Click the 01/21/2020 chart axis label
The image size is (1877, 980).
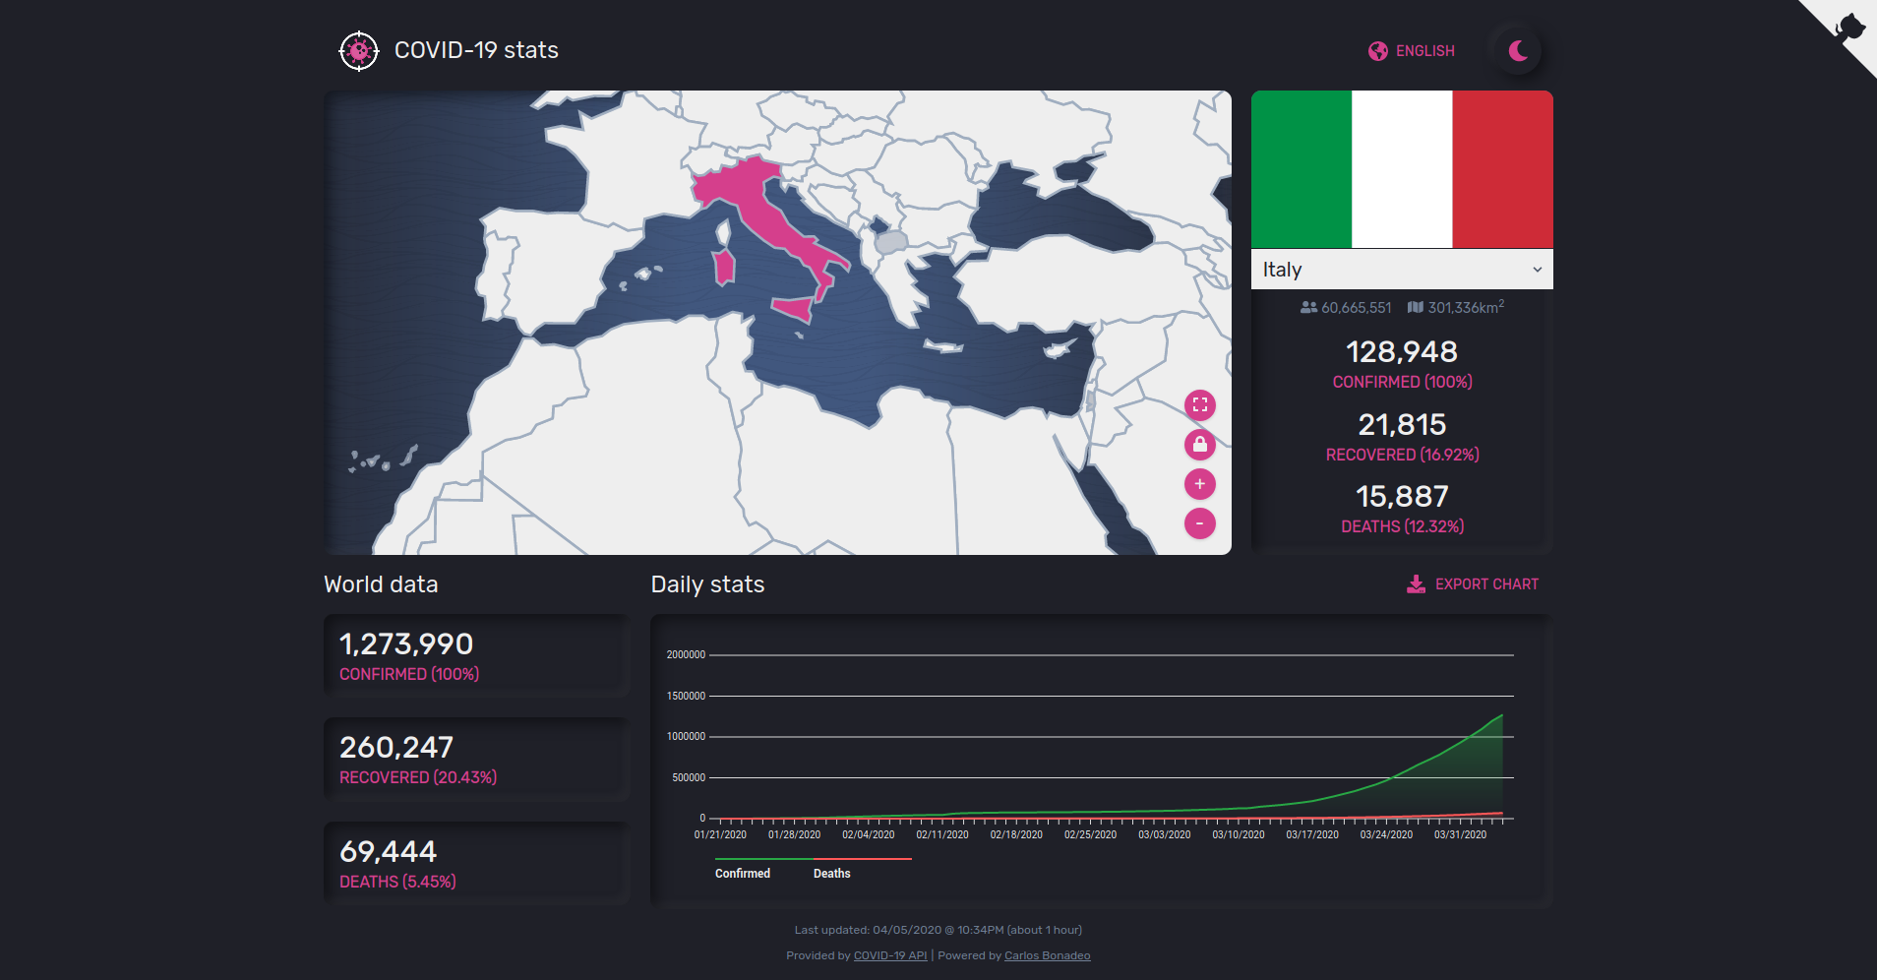pyautogui.click(x=720, y=835)
